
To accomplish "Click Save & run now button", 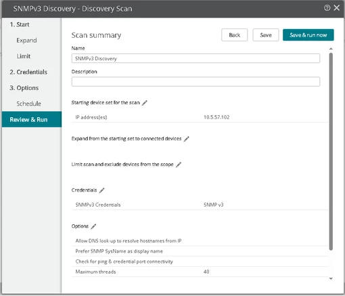I will click(308, 35).
